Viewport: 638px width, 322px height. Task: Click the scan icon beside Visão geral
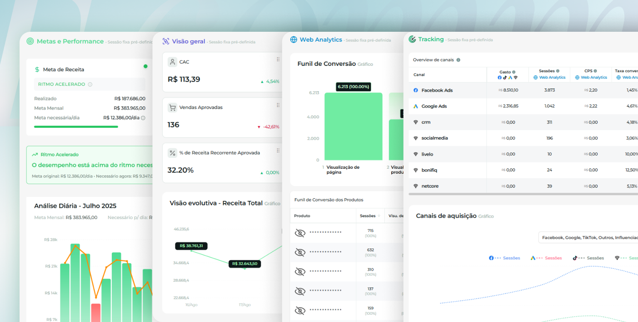point(166,41)
